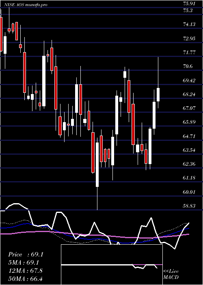Screen dimensions: 203x285
Task: Click inside the MACD inset panel
Action: (112, 265)
